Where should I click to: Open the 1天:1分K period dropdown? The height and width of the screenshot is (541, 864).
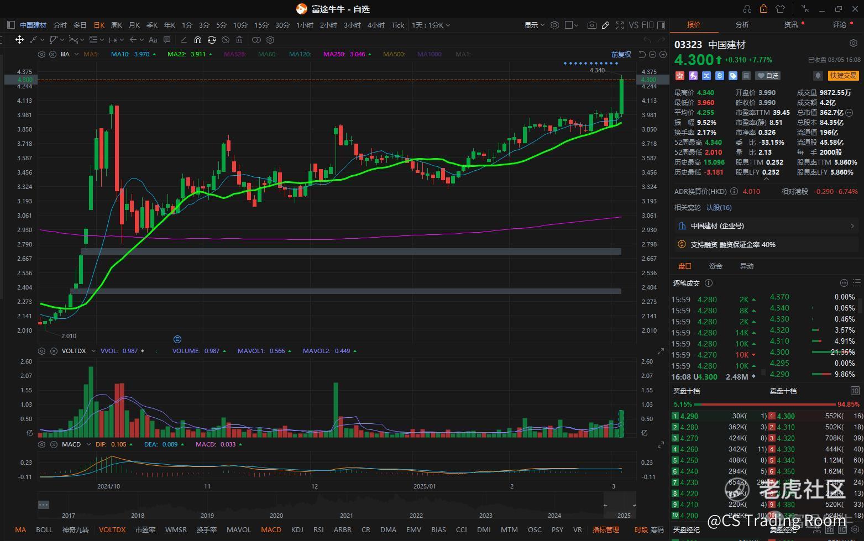431,25
